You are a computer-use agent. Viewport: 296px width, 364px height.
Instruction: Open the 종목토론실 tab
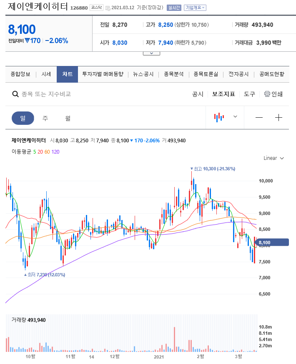coord(206,74)
